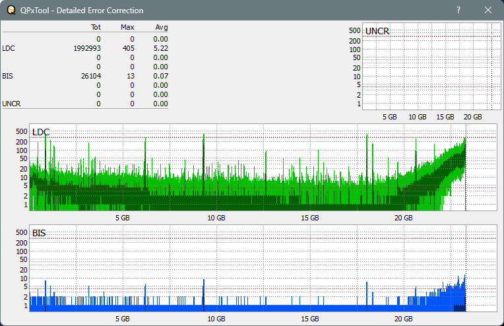Click the BIS title inside the blue graph

click(39, 233)
